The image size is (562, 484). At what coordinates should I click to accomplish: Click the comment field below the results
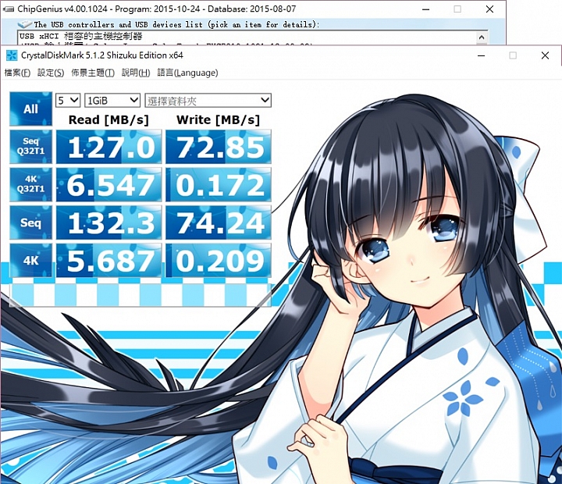140,294
